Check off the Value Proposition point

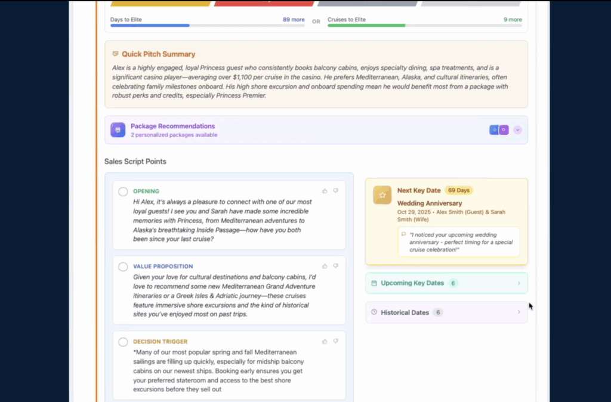point(123,267)
